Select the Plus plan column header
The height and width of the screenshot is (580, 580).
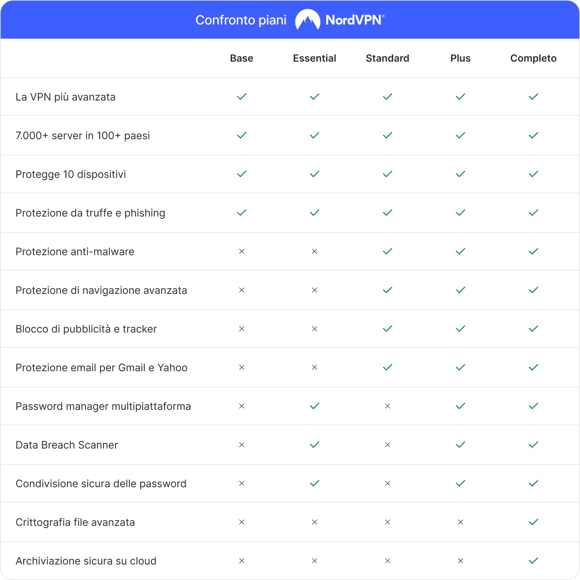click(461, 58)
